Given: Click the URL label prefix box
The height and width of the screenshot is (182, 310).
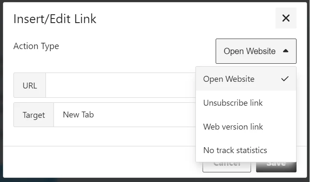Looking at the screenshot, I should pyautogui.click(x=29, y=86).
